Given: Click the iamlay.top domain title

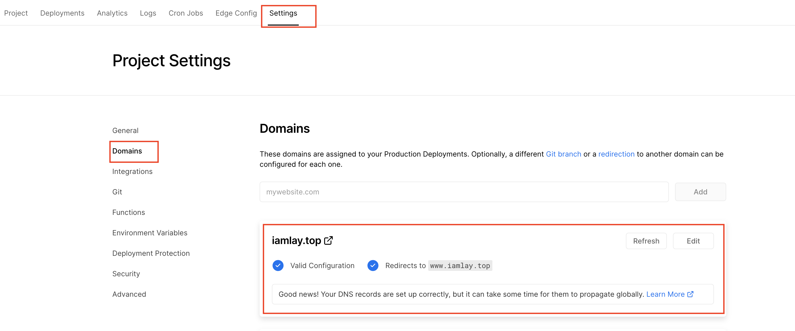Looking at the screenshot, I should [x=296, y=240].
